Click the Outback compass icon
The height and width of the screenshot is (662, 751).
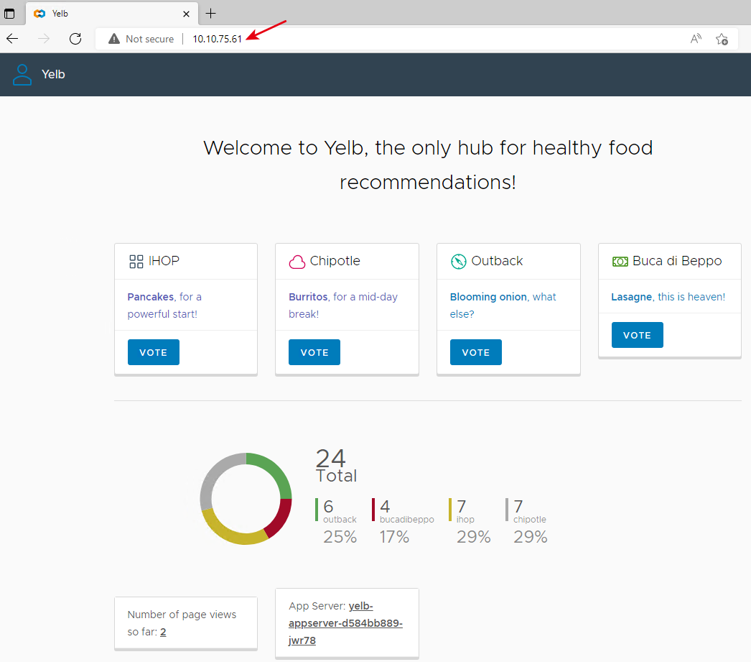pyautogui.click(x=458, y=261)
